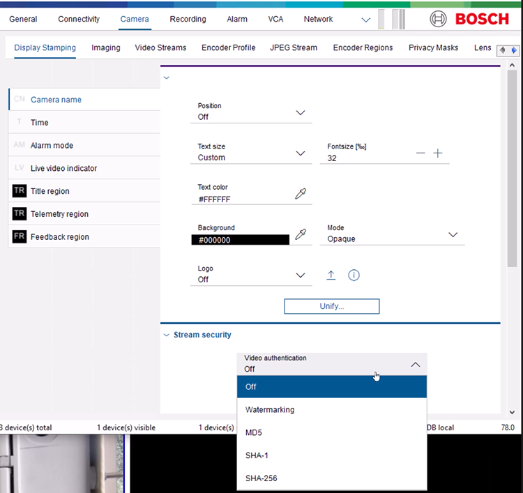Screen dimensions: 523x493
Task: Increase font size with plus icon
Action: click(438, 153)
